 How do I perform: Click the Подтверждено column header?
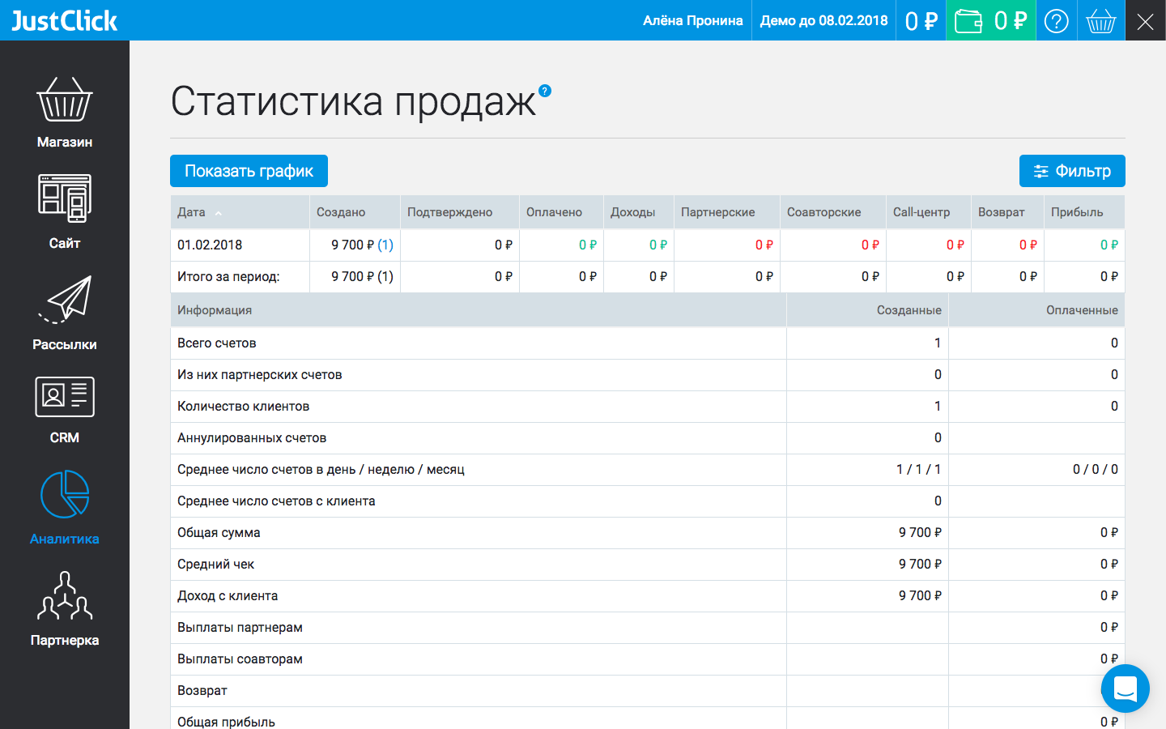click(x=447, y=211)
